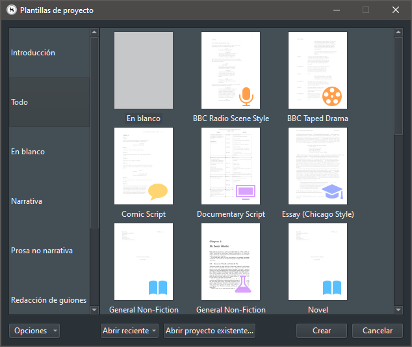
Task: Select the Essay (Chicago Style) template
Action: (x=318, y=166)
